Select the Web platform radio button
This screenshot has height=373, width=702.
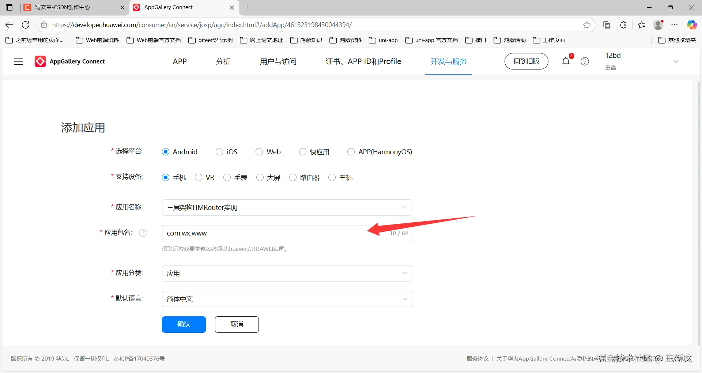[259, 152]
